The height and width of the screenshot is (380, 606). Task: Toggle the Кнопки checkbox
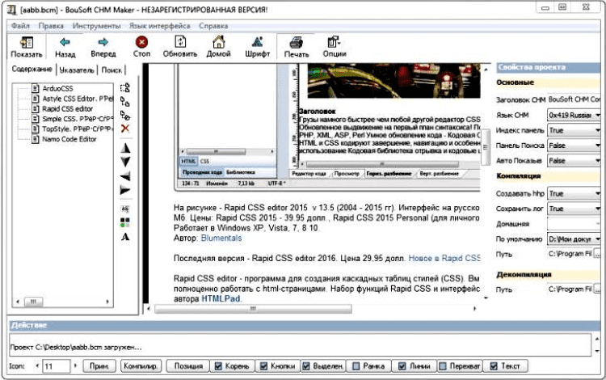coord(263,365)
